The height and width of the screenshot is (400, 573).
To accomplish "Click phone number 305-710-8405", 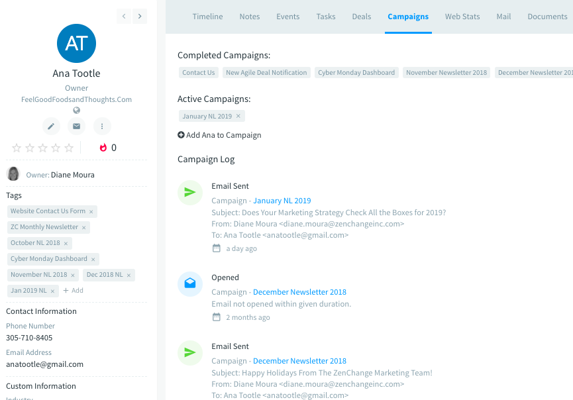I will coord(29,338).
